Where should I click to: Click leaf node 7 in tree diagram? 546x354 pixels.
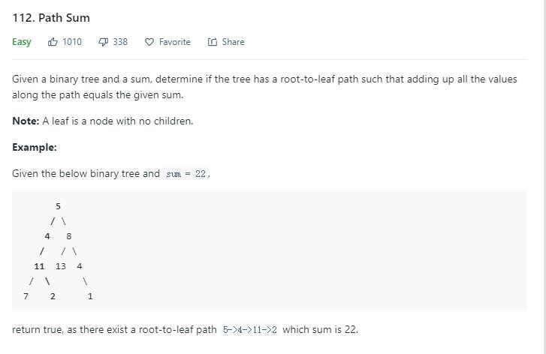(x=26, y=296)
